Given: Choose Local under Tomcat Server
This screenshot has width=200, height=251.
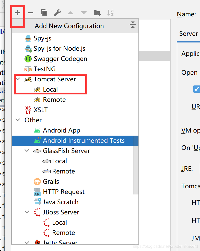Looking at the screenshot, I should coord(75,90).
